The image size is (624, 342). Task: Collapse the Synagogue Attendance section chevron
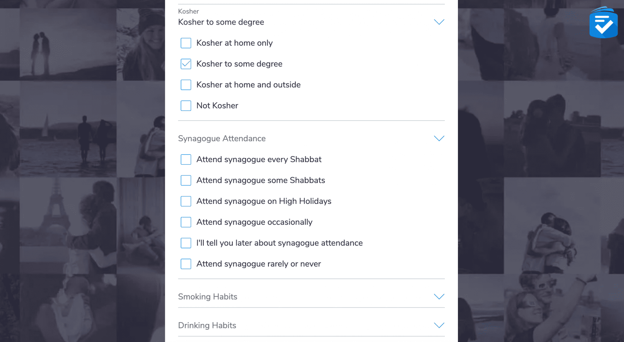[439, 138]
